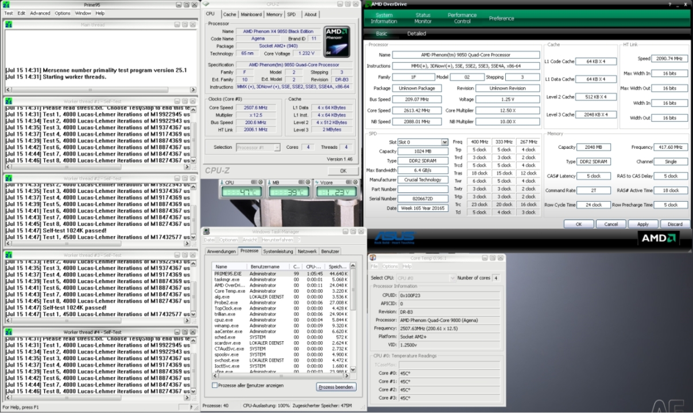Switch to the Systemleistung tab in Task Manager
The height and width of the screenshot is (413, 693).
278,252
